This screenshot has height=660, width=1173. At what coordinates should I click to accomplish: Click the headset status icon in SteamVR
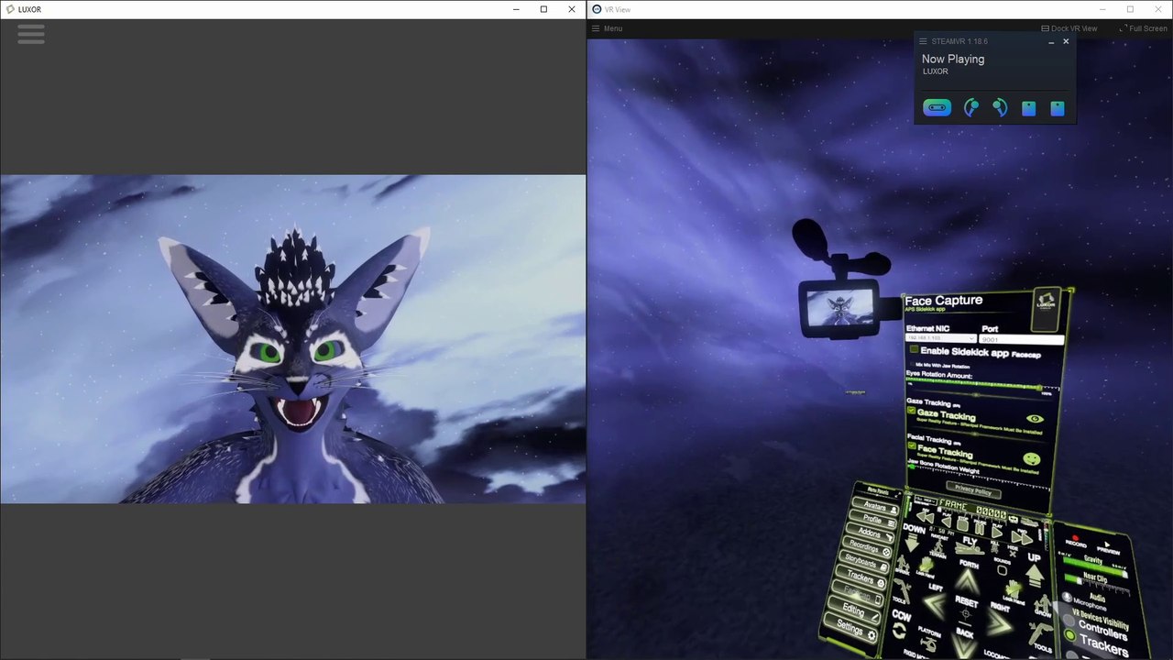coord(937,107)
